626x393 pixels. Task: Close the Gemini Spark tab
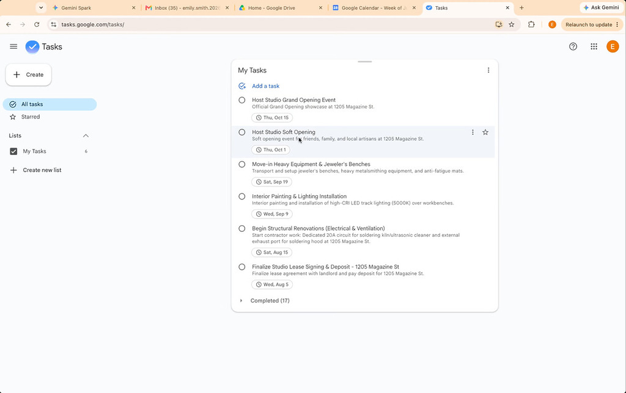(134, 7)
